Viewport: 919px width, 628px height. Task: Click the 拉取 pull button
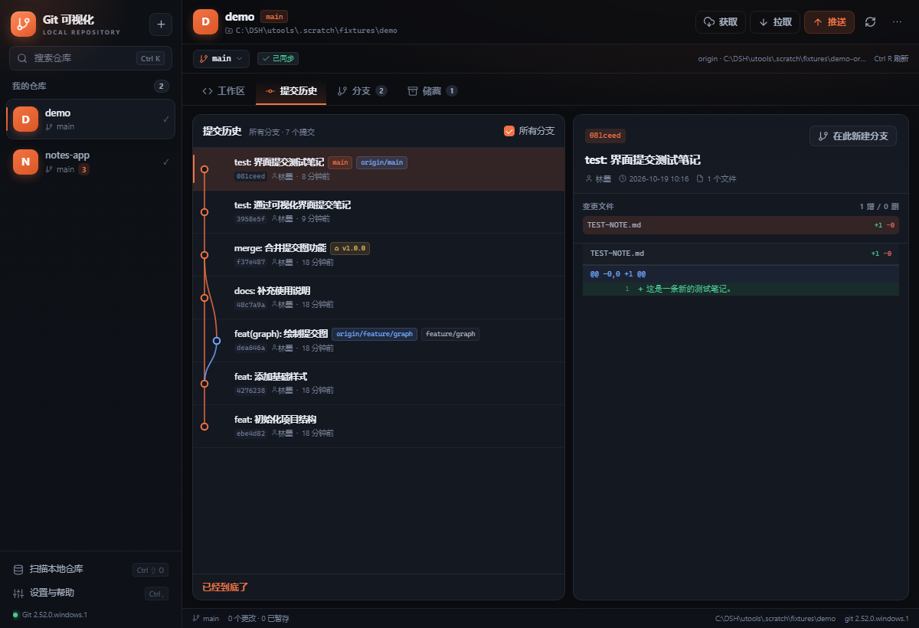(x=775, y=22)
